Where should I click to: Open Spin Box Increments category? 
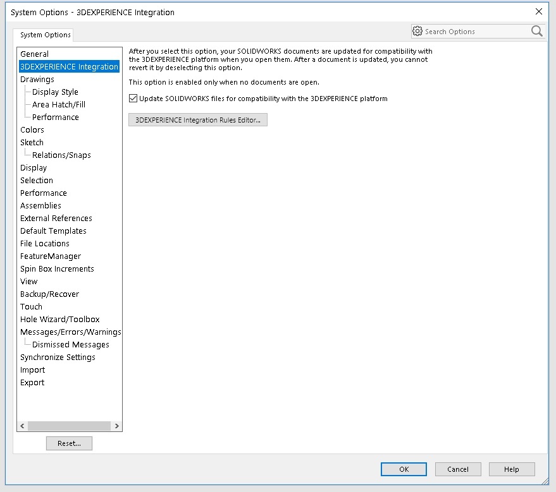tap(57, 268)
